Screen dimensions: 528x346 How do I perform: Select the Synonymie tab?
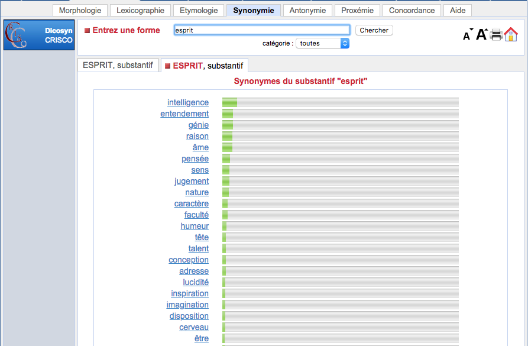254,11
